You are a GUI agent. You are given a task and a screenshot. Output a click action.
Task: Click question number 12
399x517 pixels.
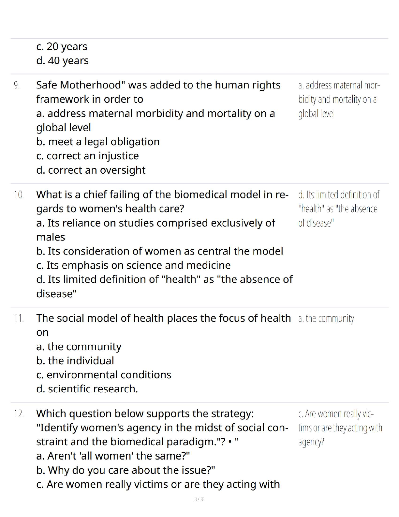coord(19,414)
